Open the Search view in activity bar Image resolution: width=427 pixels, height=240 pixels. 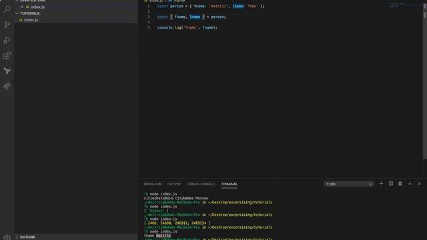pyautogui.click(x=7, y=9)
